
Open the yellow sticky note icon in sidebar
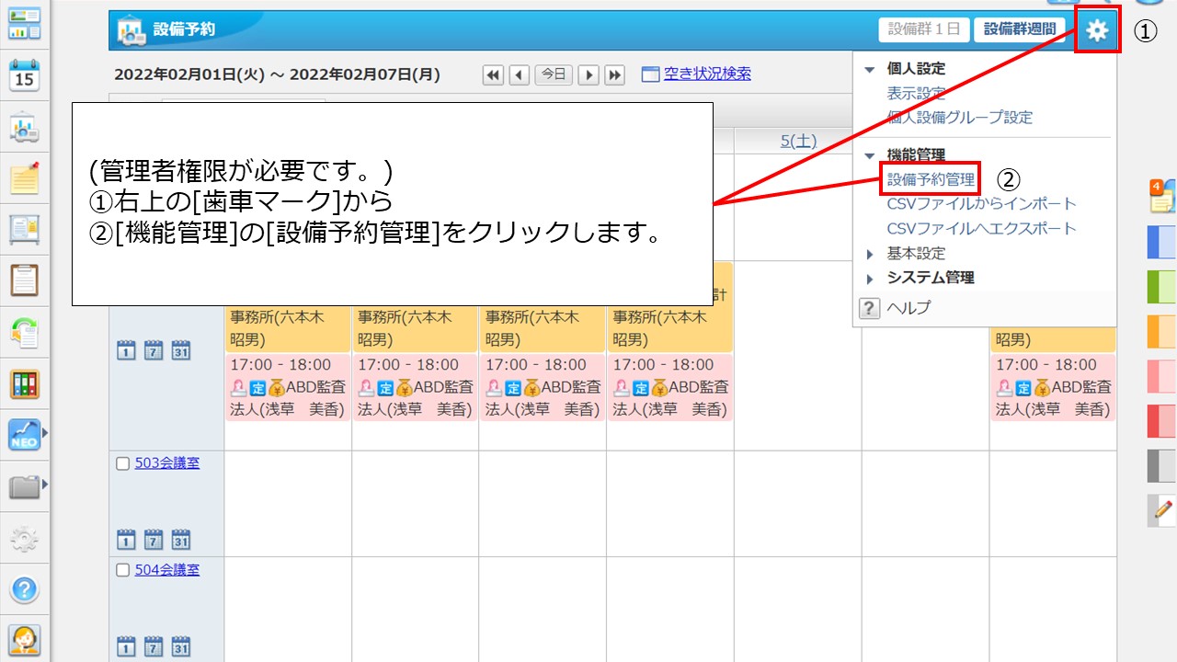pos(25,177)
